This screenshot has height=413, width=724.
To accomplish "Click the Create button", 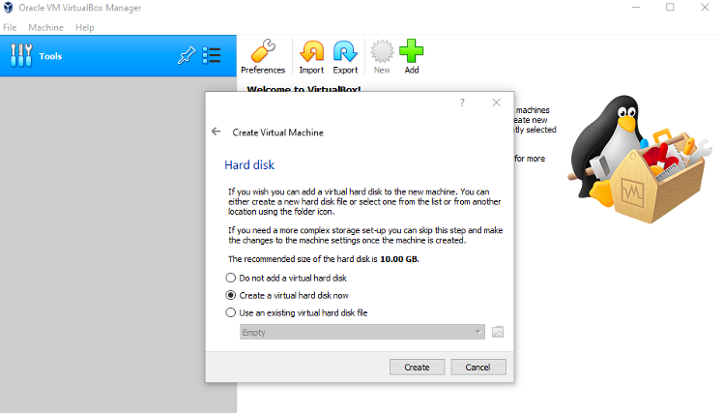I will tap(417, 368).
